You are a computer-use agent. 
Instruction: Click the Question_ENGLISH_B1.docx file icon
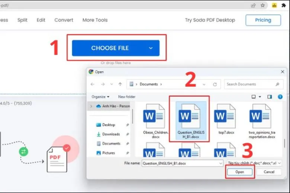coord(189,116)
